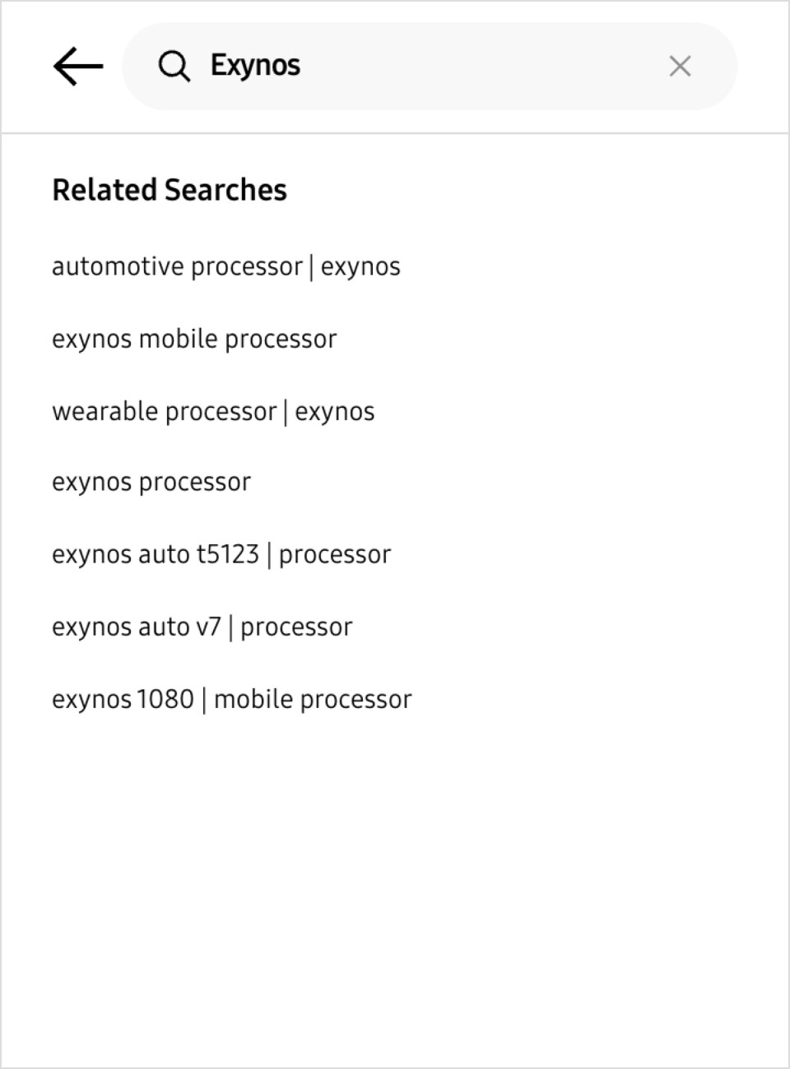
Task: Choose 'wearable processor | exynos' suggestion
Action: coord(213,411)
